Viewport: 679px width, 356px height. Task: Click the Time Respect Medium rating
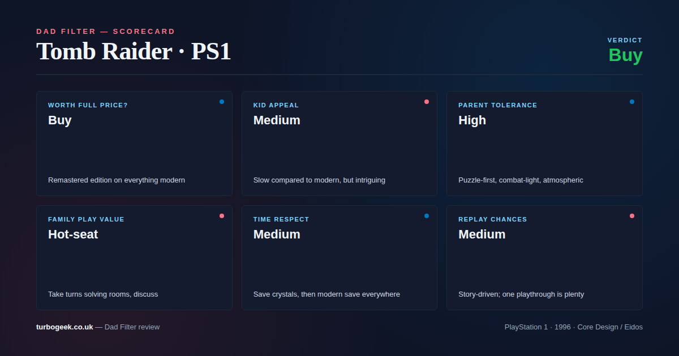coord(277,235)
